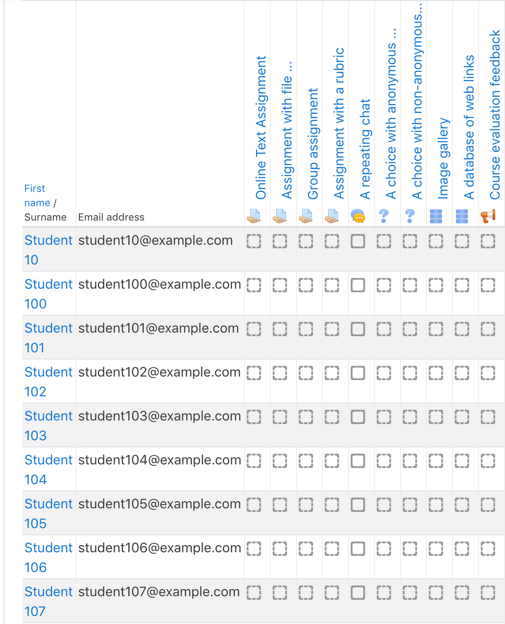Image resolution: width=505 pixels, height=624 pixels.
Task: Click the anonymous choice question-mark icon
Action: 384,217
